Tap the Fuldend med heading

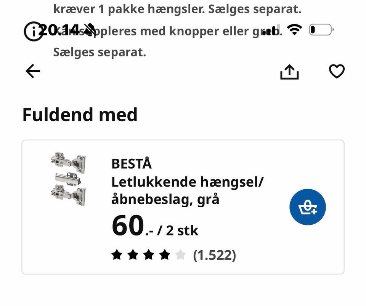[80, 115]
